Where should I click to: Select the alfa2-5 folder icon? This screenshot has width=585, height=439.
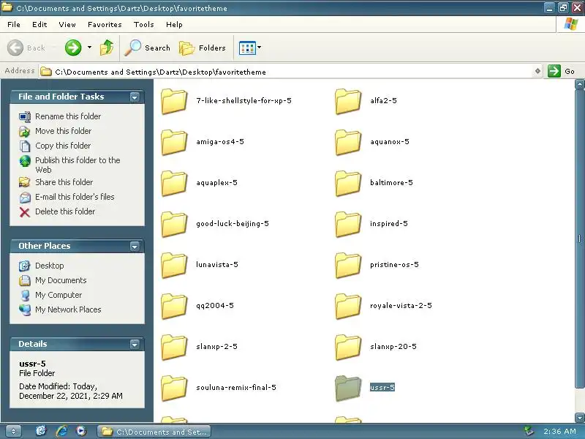coord(348,101)
